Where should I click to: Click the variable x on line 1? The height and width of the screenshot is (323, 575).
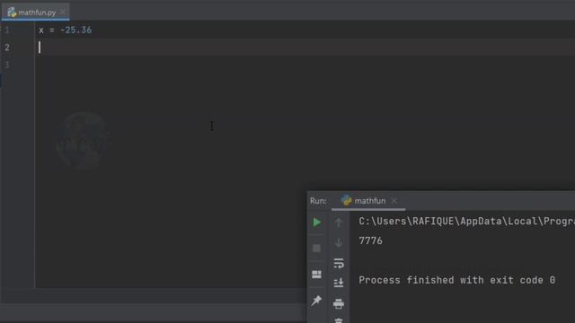(41, 31)
